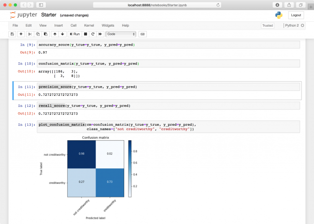Click the Predicted label axis text

point(96,218)
